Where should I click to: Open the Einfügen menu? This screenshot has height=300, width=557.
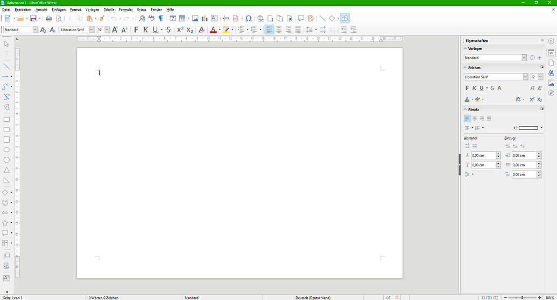click(59, 10)
